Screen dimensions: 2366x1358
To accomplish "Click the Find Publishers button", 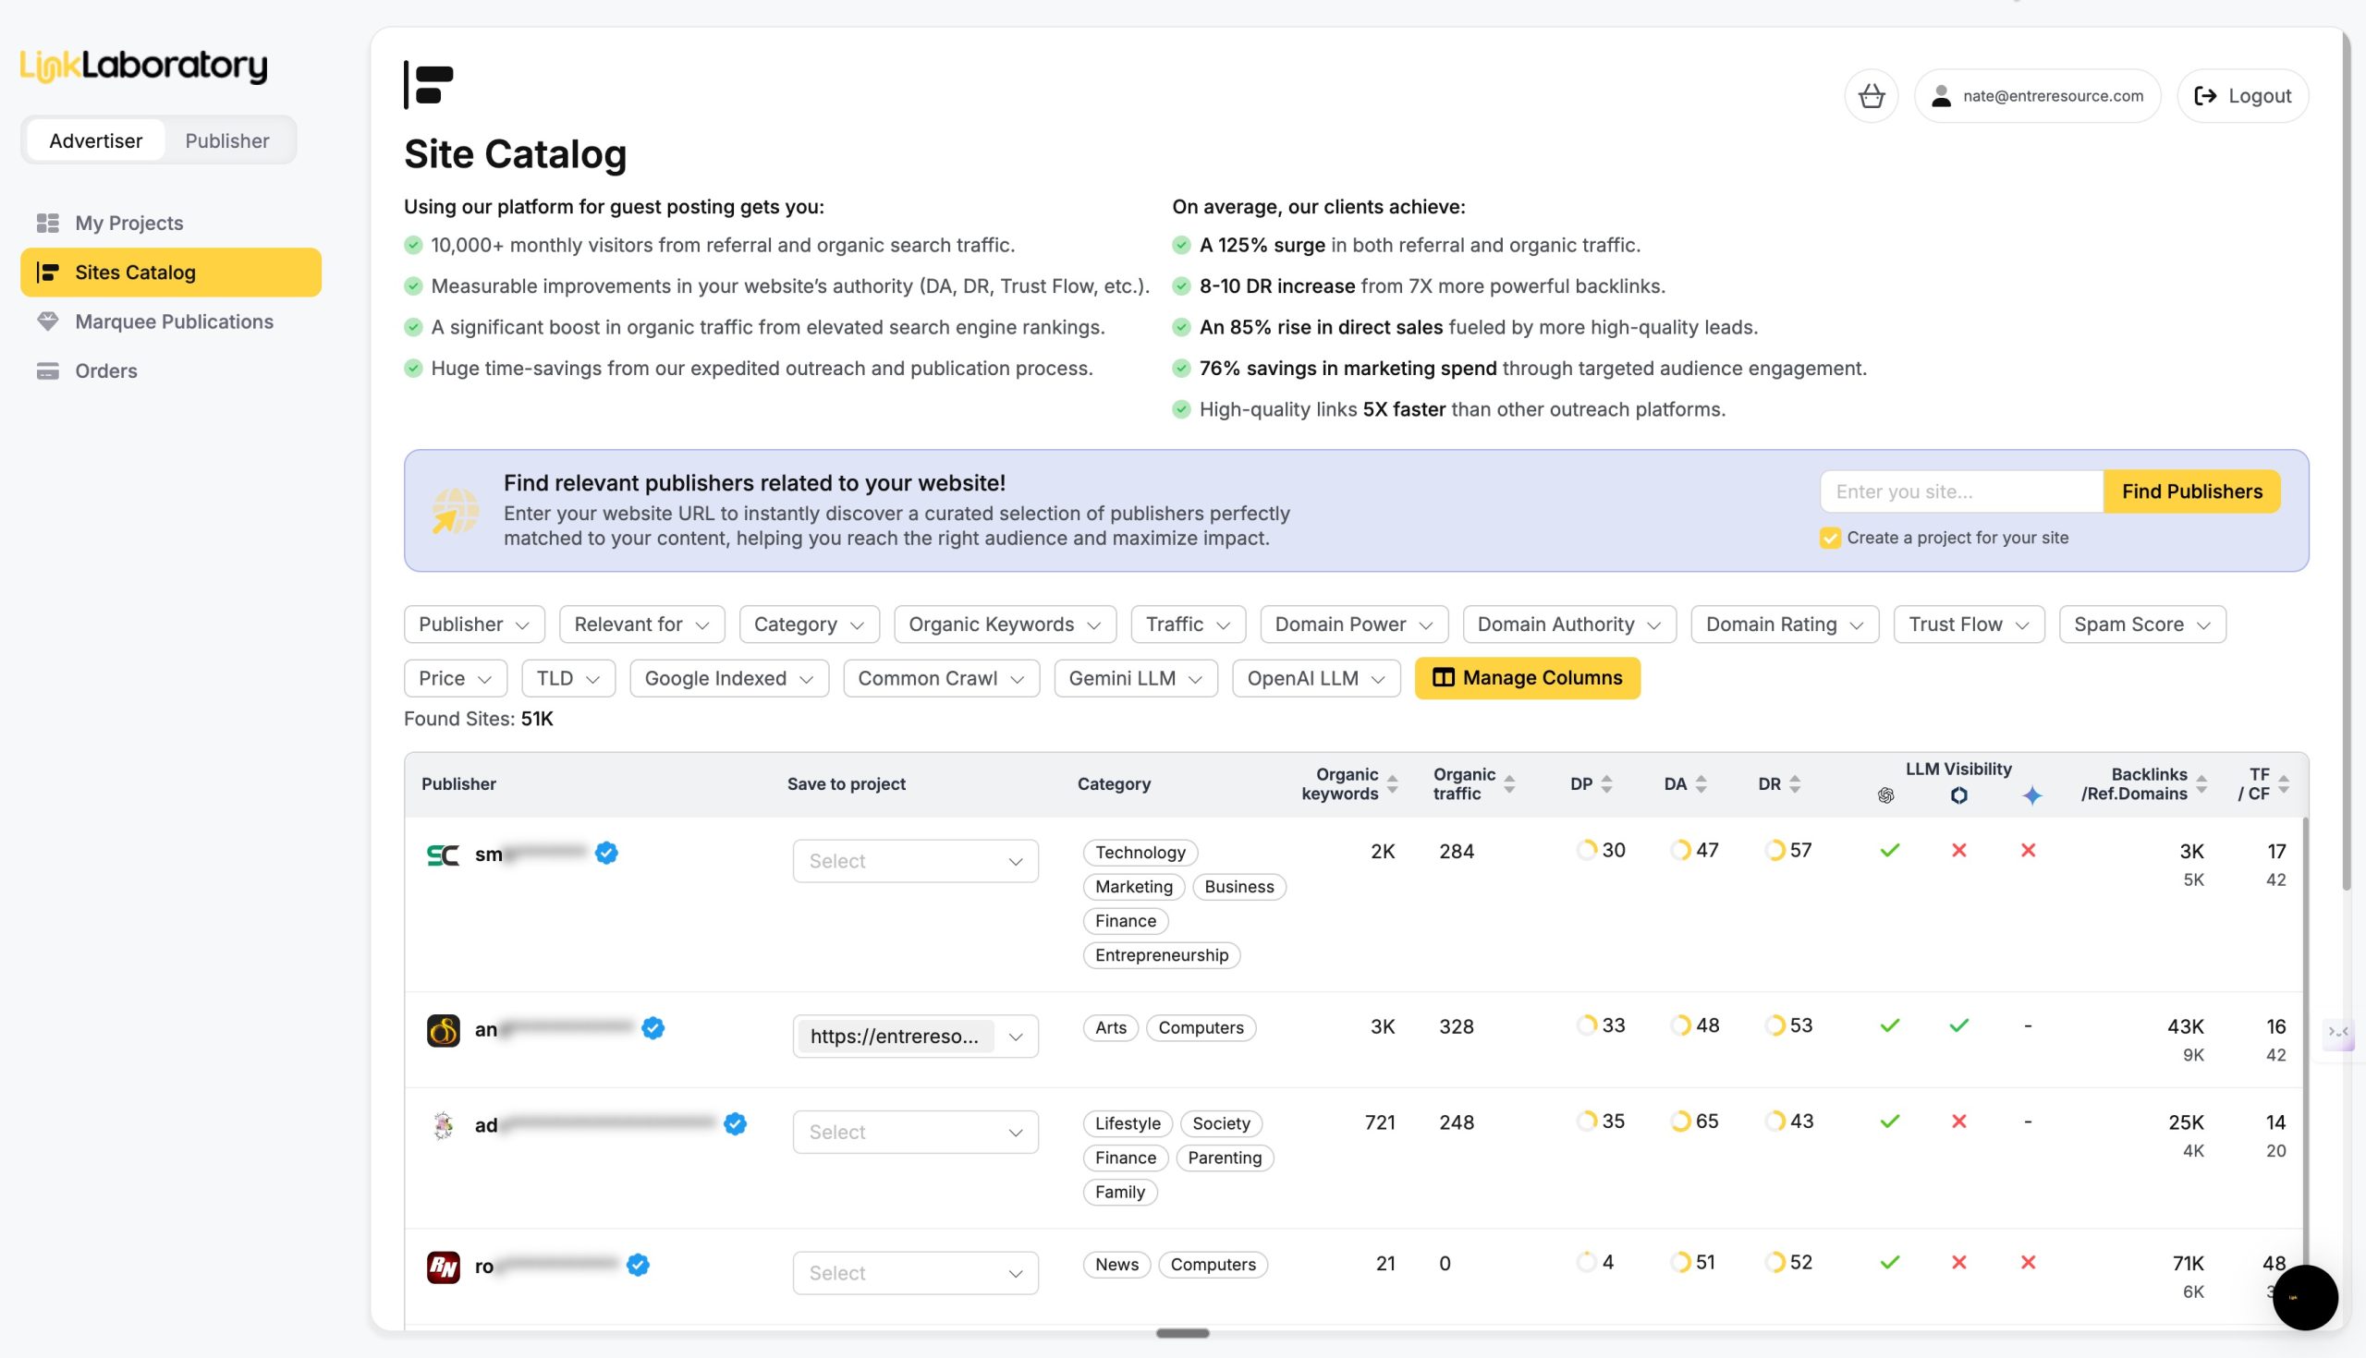I will pyautogui.click(x=2190, y=491).
